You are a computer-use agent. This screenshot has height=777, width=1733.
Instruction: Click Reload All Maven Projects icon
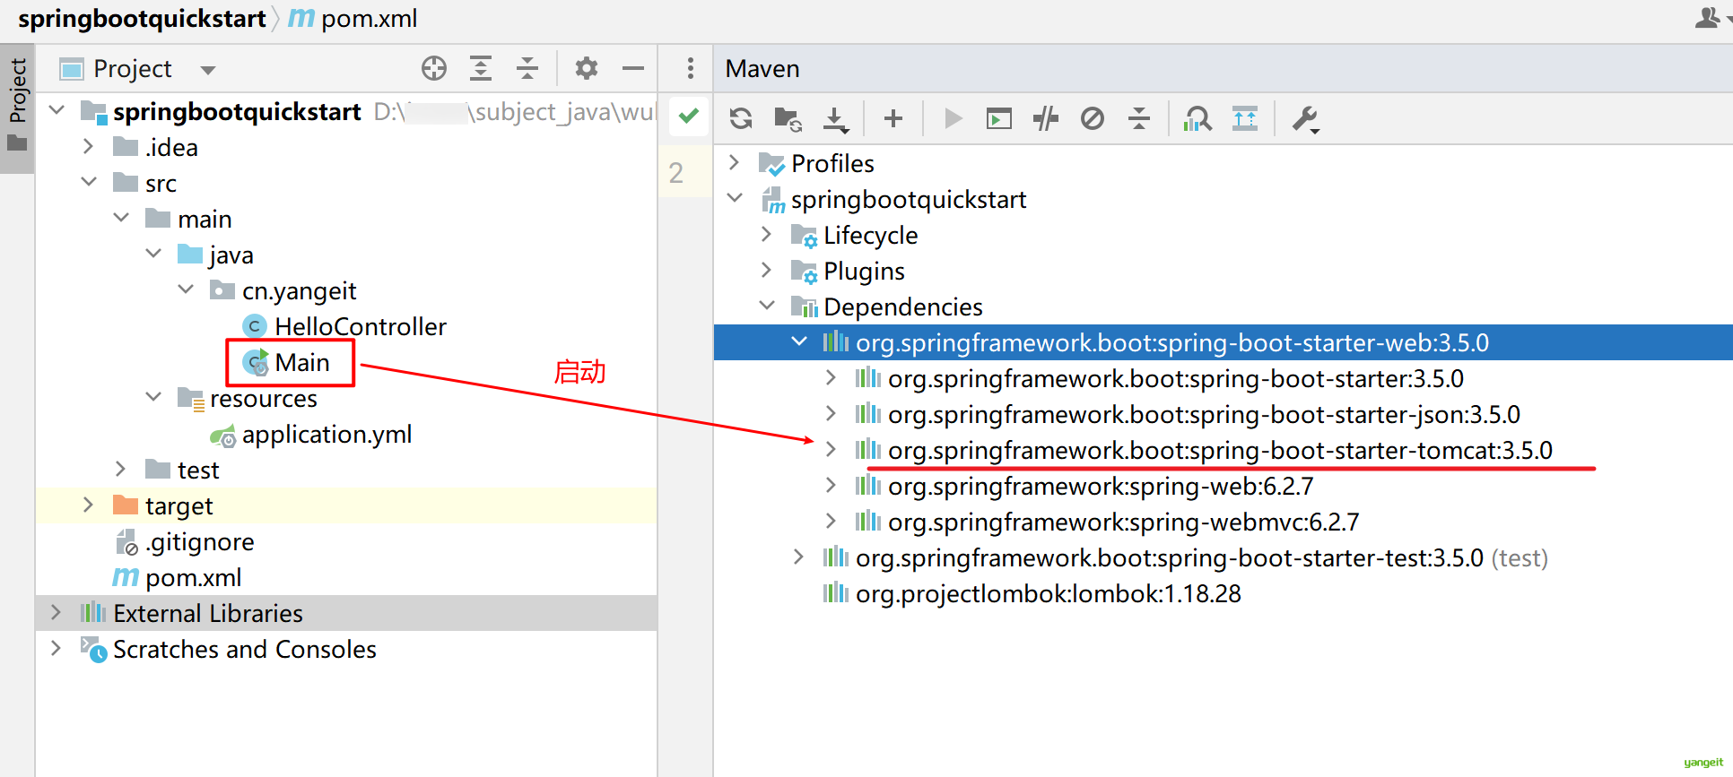pyautogui.click(x=741, y=118)
